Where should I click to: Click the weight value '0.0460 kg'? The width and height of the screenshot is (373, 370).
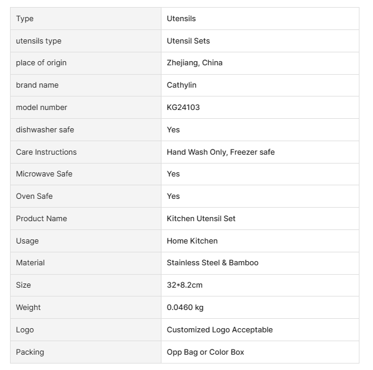coord(185,308)
